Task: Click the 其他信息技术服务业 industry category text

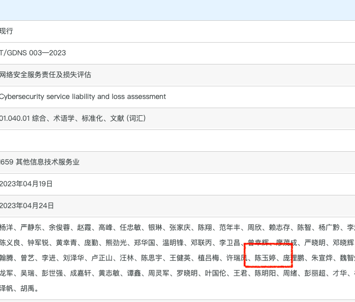Action: [43, 162]
